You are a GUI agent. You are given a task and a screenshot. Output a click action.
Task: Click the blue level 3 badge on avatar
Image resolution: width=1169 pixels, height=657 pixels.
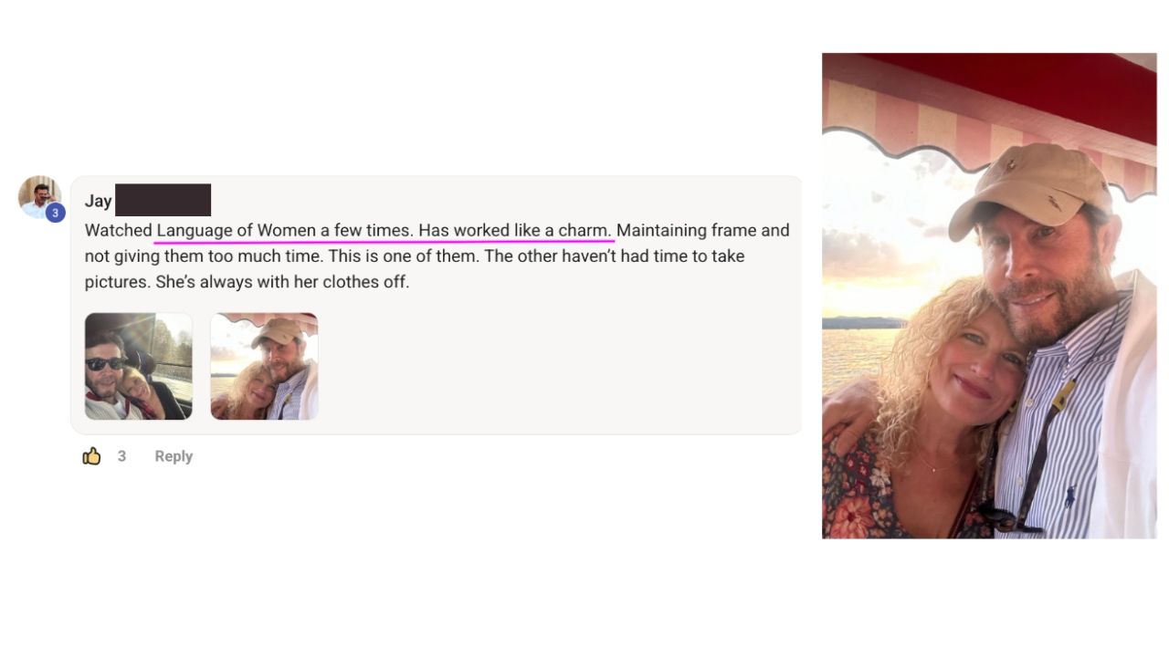pos(56,213)
